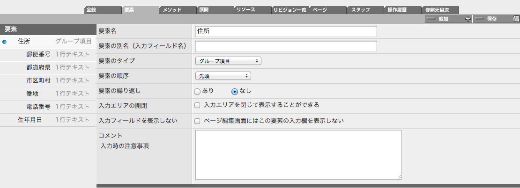
Task: Check ページ編集画面にはこの要素の入力欄を表示しない box
Action: tap(198, 121)
